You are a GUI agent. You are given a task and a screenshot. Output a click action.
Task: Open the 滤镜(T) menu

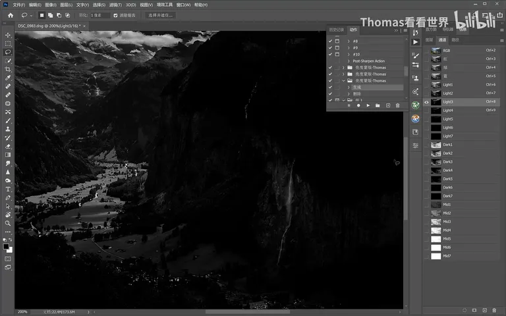(115, 5)
